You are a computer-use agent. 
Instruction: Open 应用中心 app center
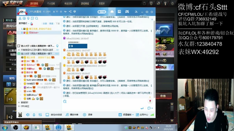[x=142, y=115]
